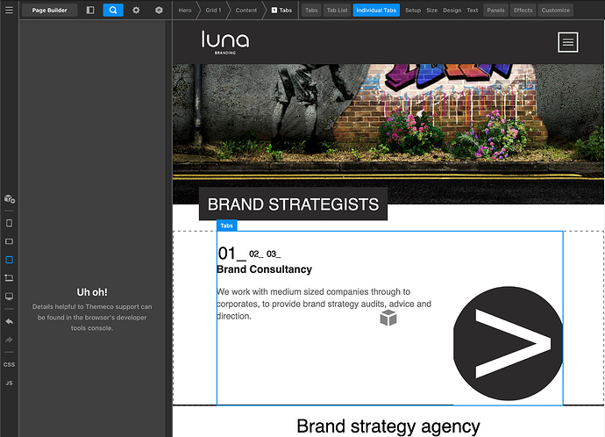Open the settings gear icon in toolbar

[x=136, y=11]
